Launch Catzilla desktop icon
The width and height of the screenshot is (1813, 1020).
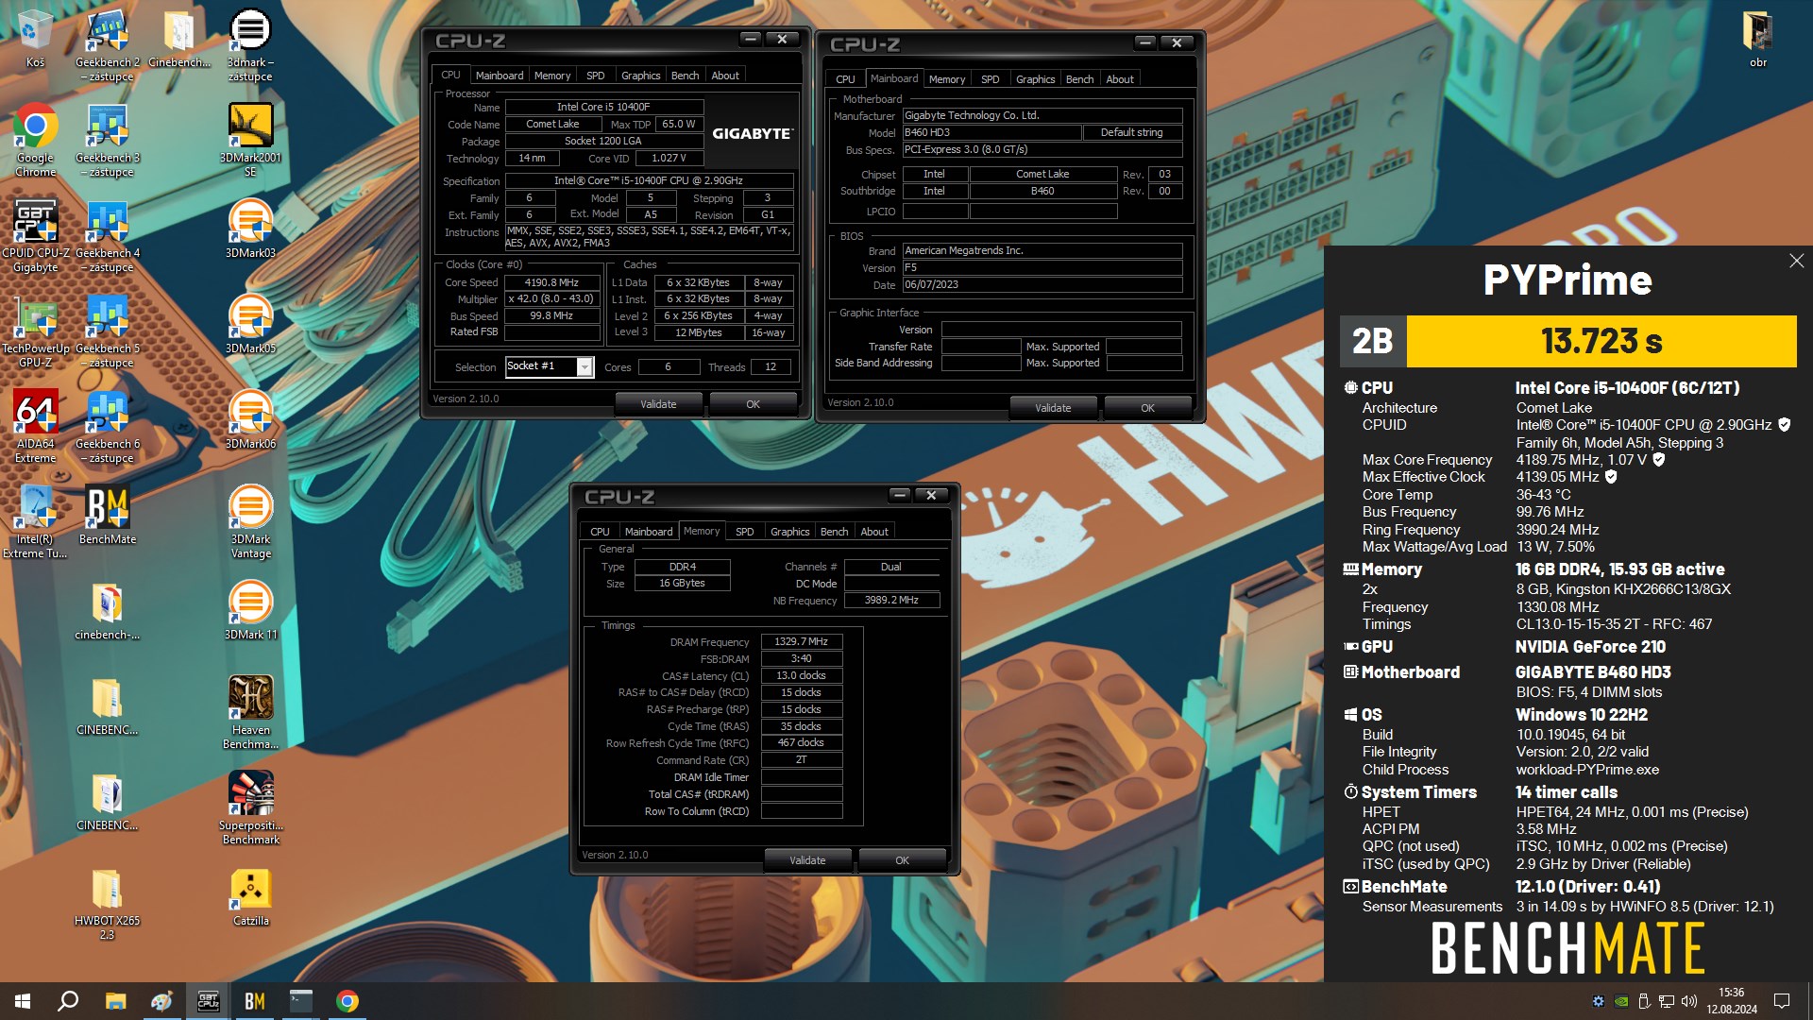[x=250, y=897]
